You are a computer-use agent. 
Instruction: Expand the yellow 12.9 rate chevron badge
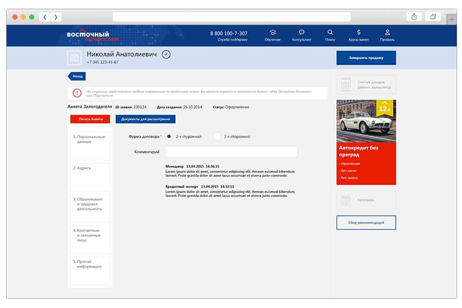click(384, 106)
